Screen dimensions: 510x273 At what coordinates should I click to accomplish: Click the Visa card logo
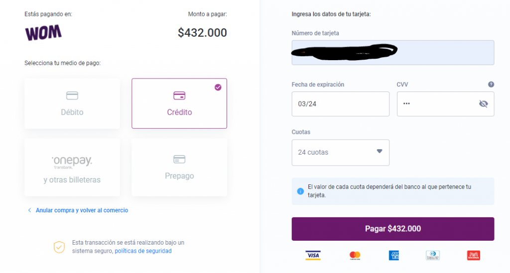tap(313, 256)
